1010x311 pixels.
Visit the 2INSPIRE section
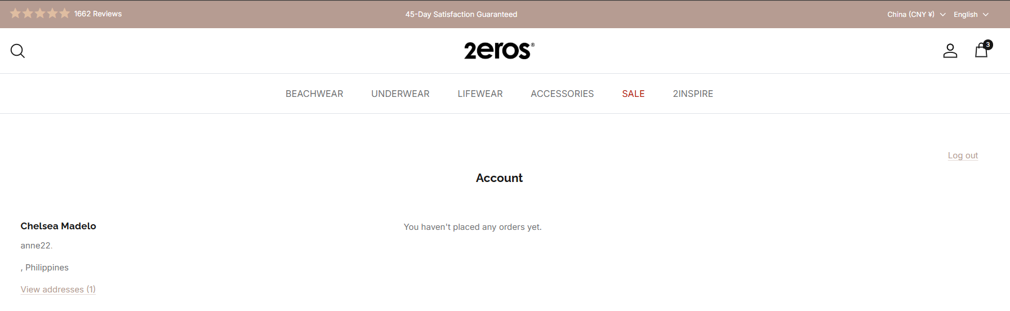click(x=693, y=94)
